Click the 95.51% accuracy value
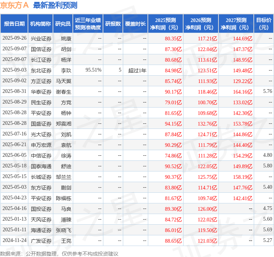The image size is (274, 257). tap(93, 70)
